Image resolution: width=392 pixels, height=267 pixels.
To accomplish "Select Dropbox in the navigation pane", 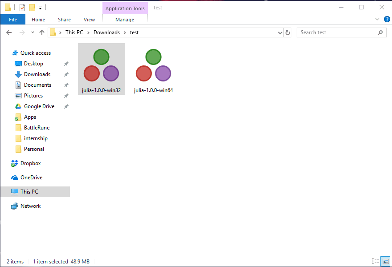I will tap(30, 163).
